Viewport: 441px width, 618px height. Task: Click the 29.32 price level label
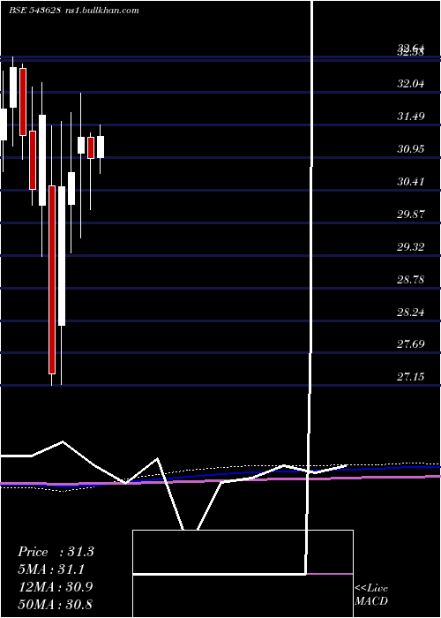pos(411,247)
